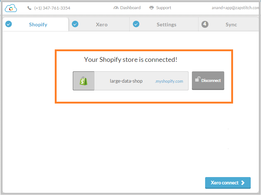Click the 'Your Shopify store is connected!' heading
The image size is (261, 195).
click(130, 60)
